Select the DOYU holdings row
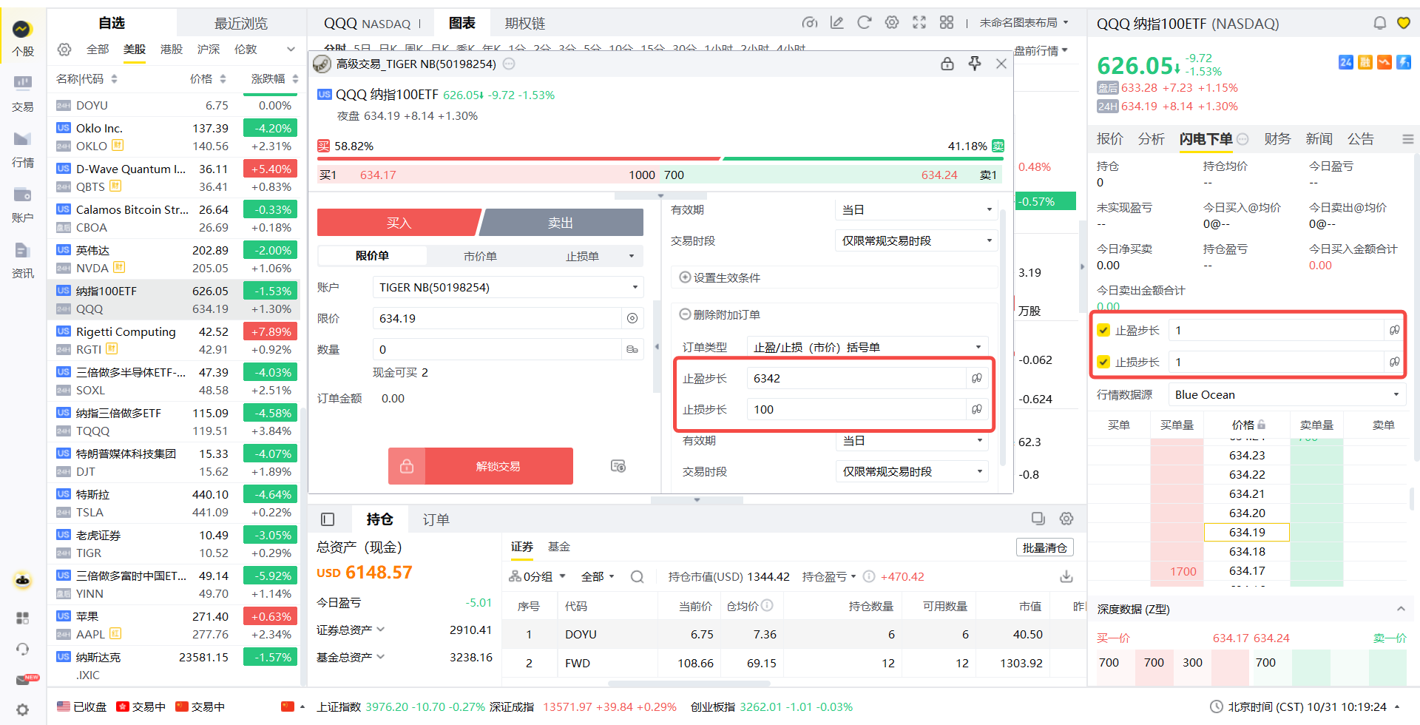 (794, 634)
